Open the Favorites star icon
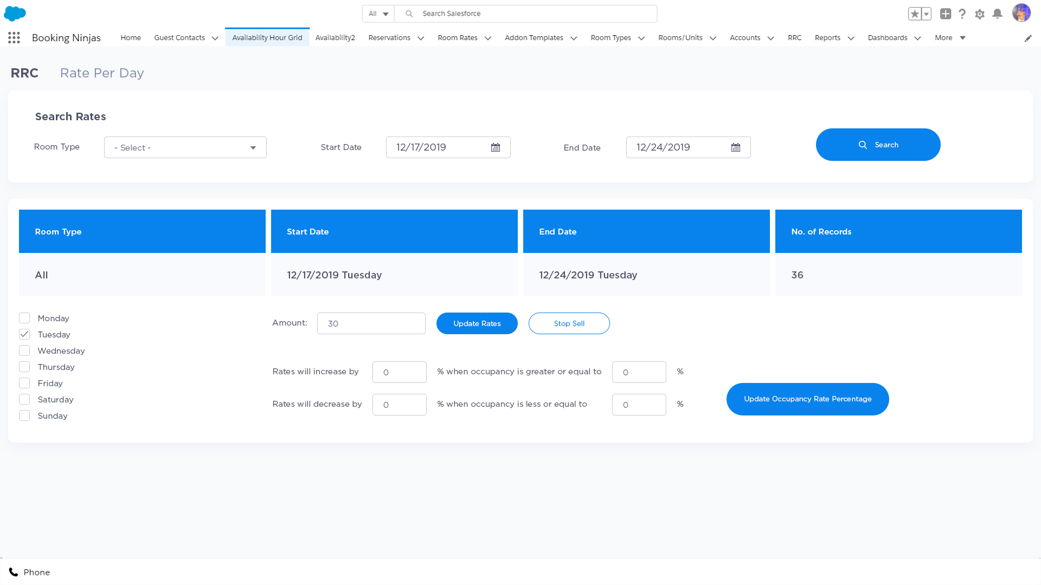The height and width of the screenshot is (585, 1041). 915,14
